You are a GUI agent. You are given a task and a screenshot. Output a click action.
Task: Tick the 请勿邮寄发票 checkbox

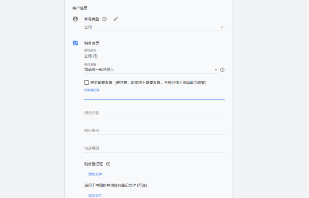[x=86, y=82]
